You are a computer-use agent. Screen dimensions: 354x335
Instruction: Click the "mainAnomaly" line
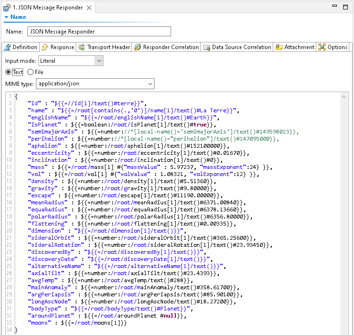(133, 287)
